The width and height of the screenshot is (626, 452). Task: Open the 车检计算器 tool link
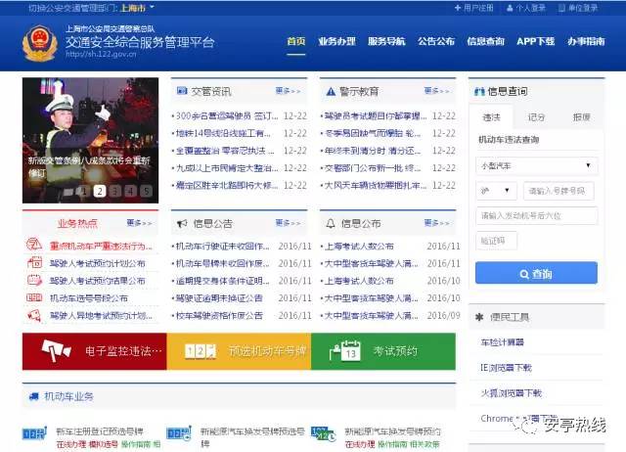[502, 342]
